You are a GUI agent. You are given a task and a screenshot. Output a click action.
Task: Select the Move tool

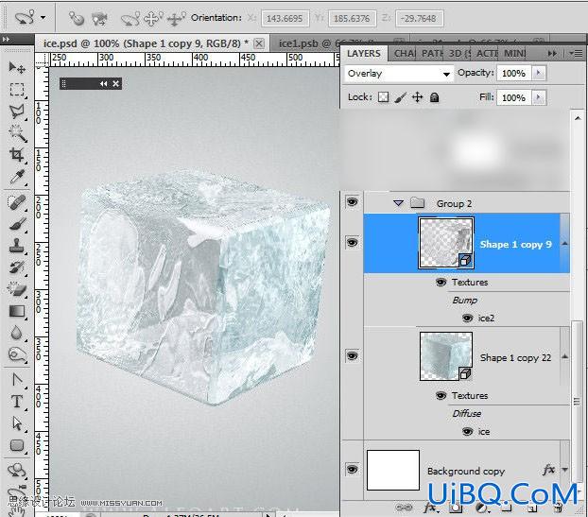point(17,67)
